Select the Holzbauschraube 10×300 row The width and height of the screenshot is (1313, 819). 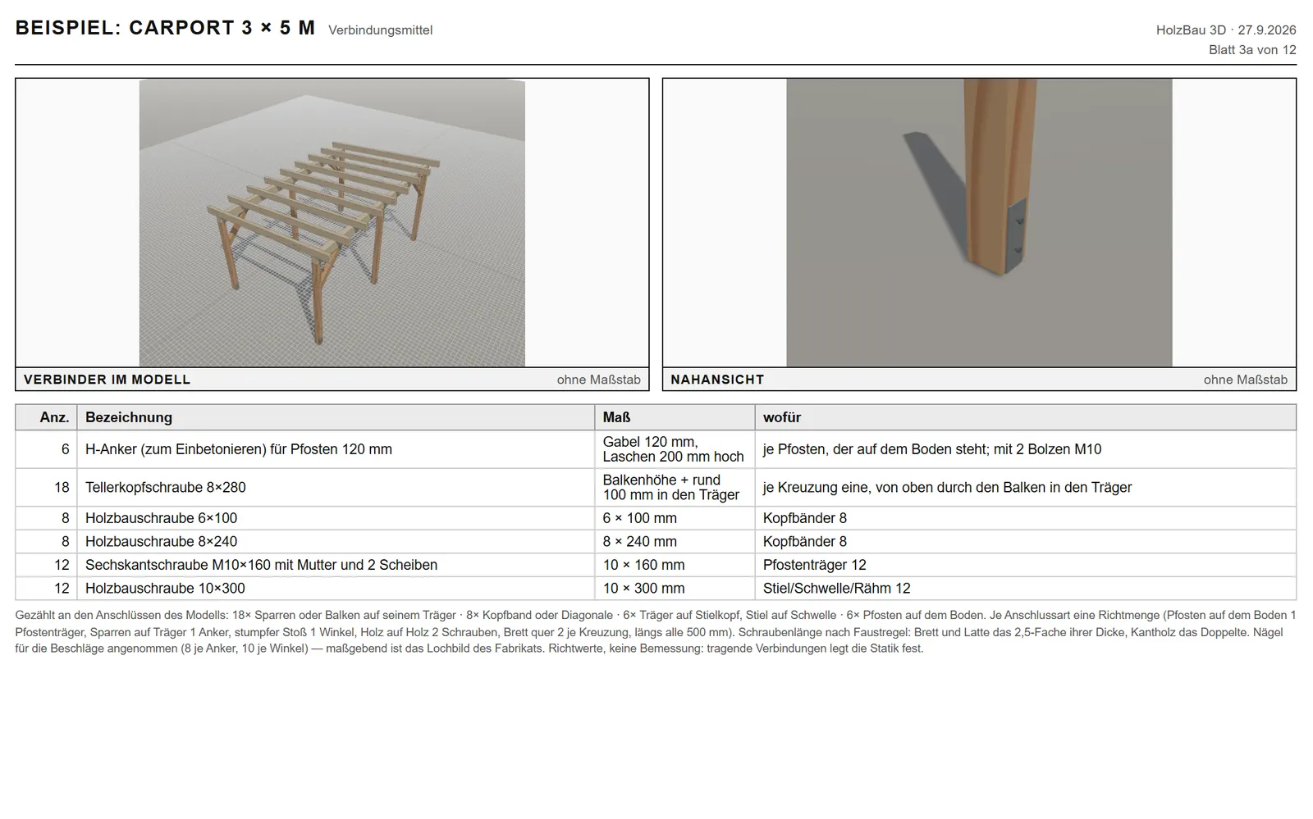(656, 588)
